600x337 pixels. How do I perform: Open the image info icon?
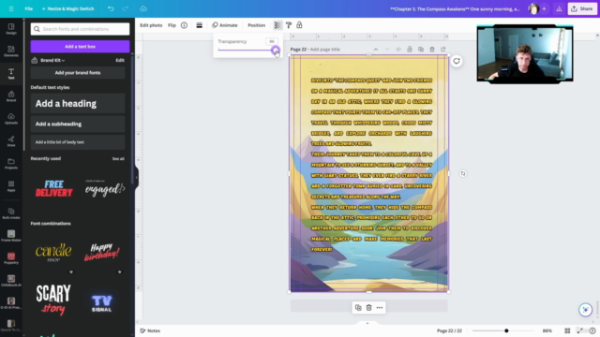[x=184, y=25]
